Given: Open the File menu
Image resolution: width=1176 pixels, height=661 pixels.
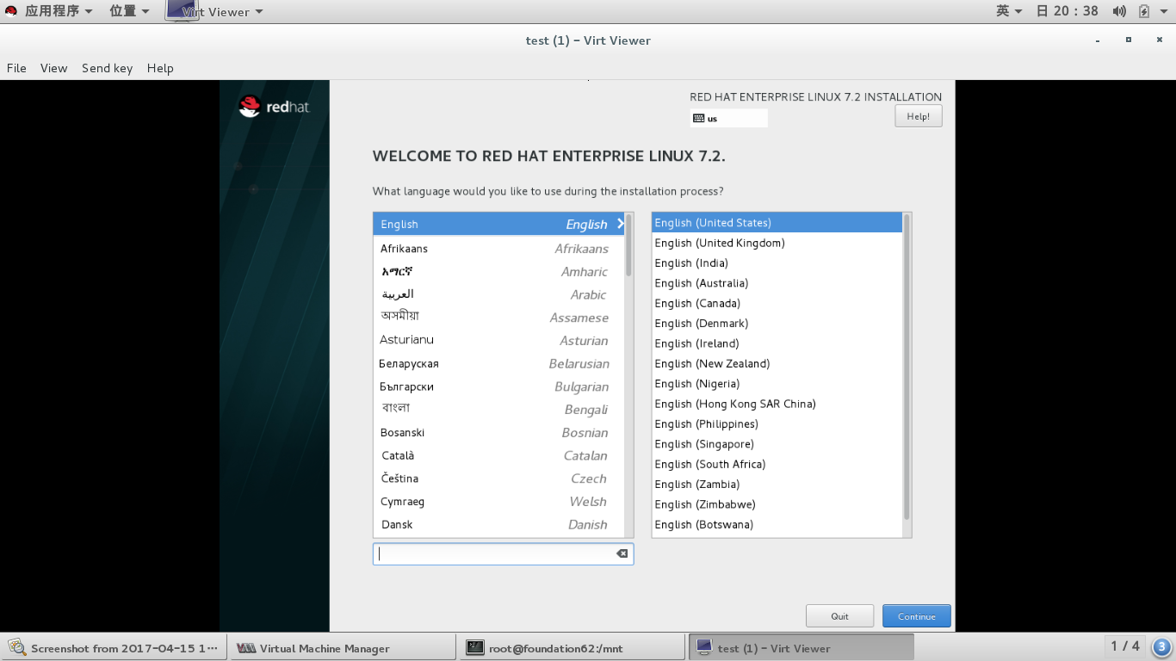Looking at the screenshot, I should [16, 68].
